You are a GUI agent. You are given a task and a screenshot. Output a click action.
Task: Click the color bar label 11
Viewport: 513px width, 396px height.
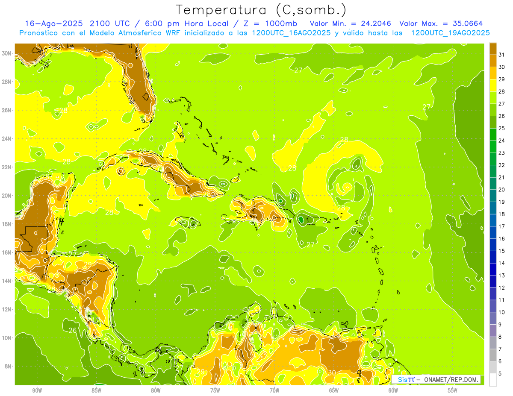[501, 300]
